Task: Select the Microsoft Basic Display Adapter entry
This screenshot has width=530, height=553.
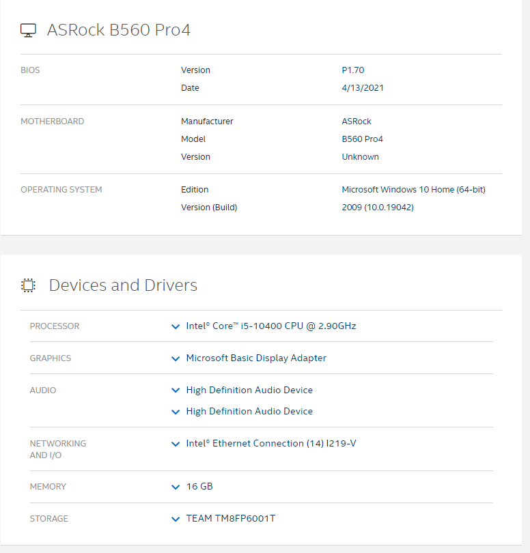Action: [x=256, y=358]
